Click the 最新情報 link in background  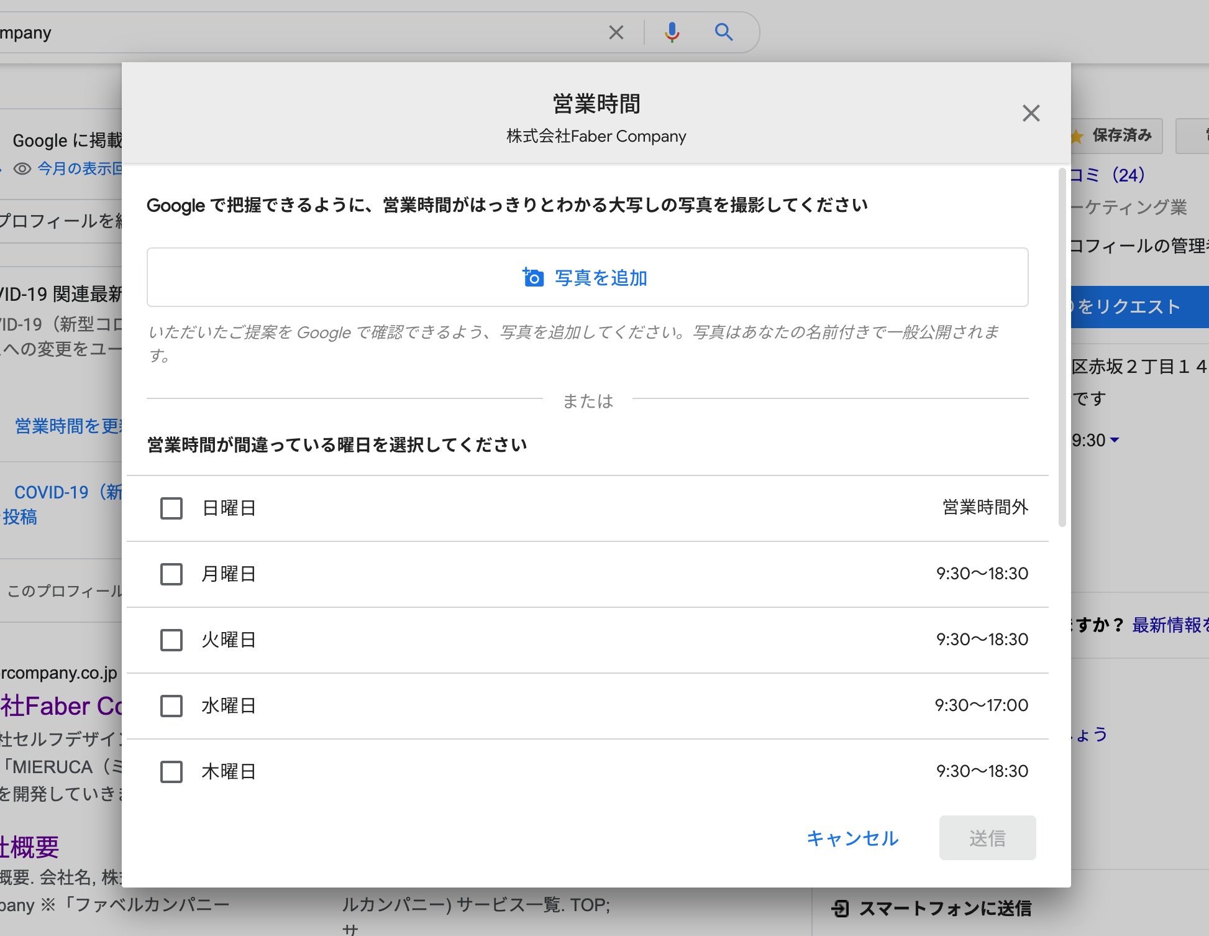click(1169, 625)
